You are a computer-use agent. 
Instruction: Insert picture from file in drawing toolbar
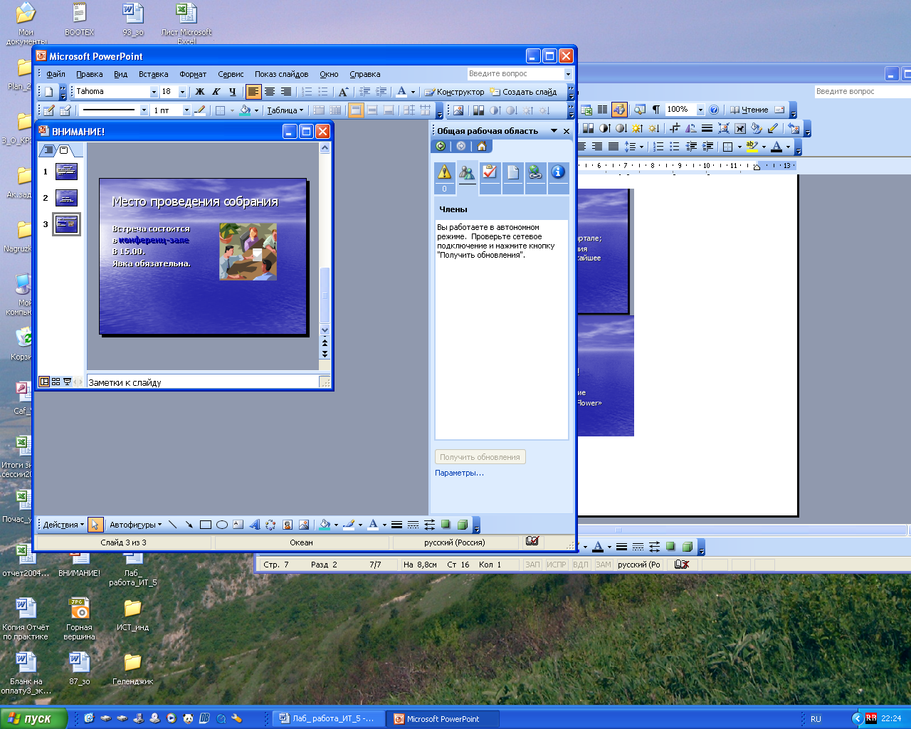click(304, 525)
